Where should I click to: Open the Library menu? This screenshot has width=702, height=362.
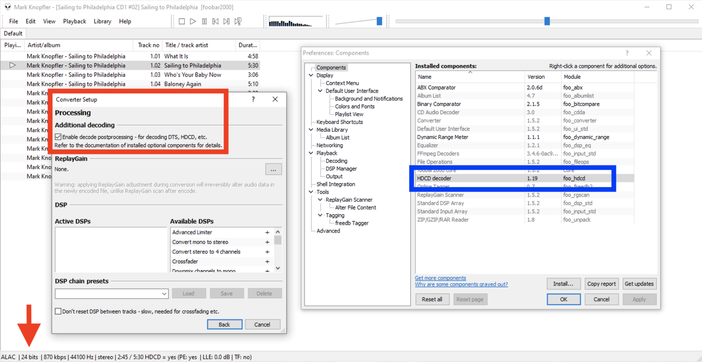(x=102, y=21)
